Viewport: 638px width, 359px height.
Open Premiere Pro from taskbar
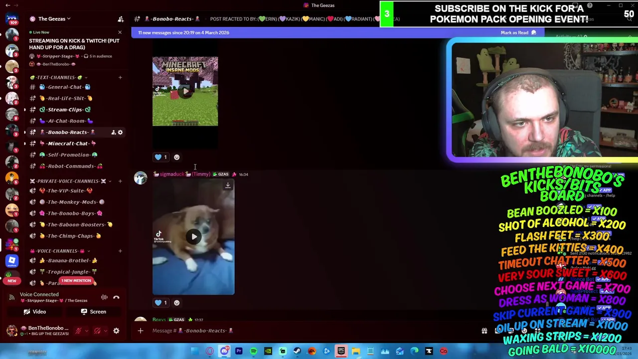click(239, 351)
